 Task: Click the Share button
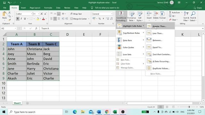point(198,8)
